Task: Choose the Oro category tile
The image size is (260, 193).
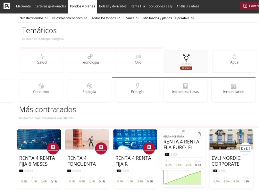Action: click(x=138, y=61)
